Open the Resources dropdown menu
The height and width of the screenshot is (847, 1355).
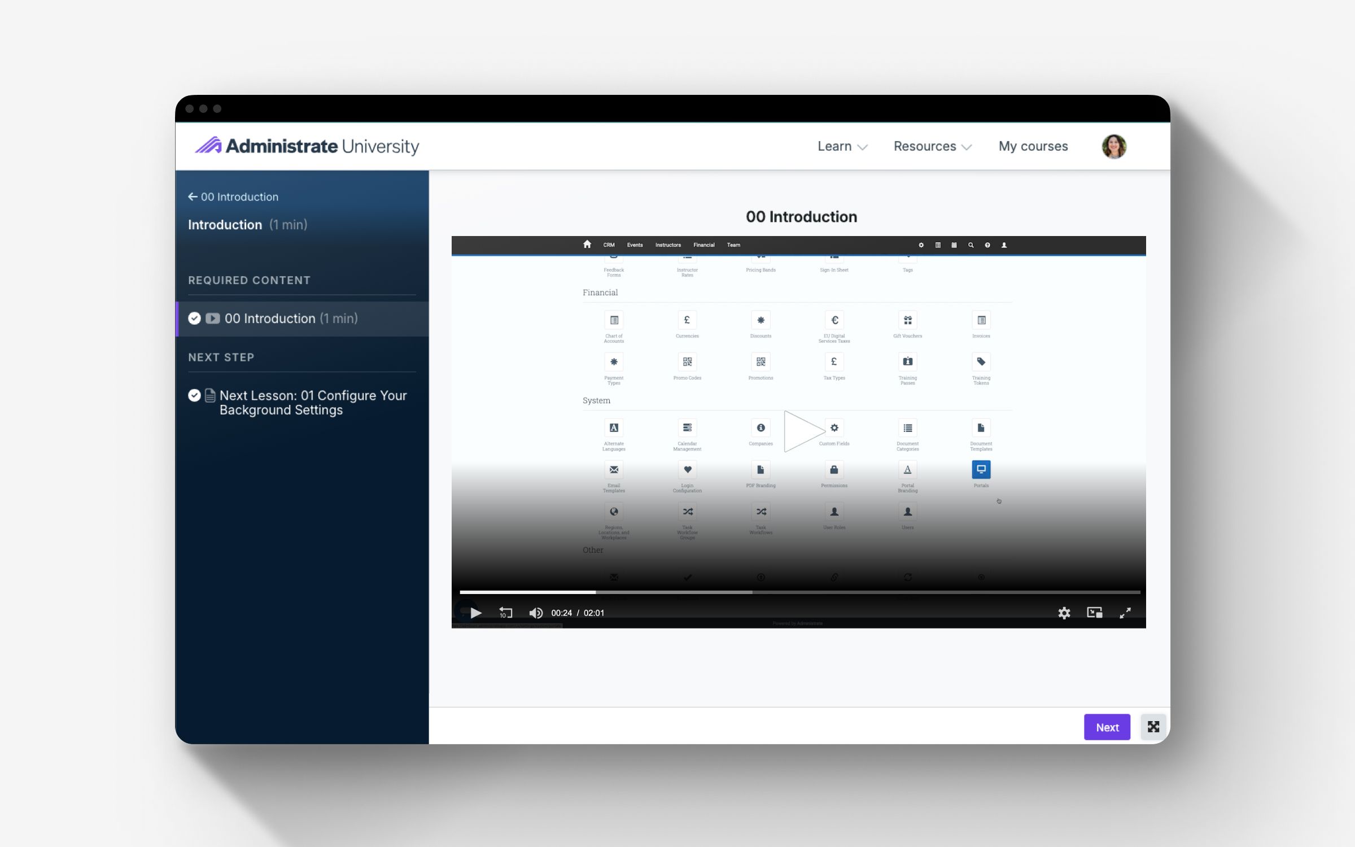point(933,146)
